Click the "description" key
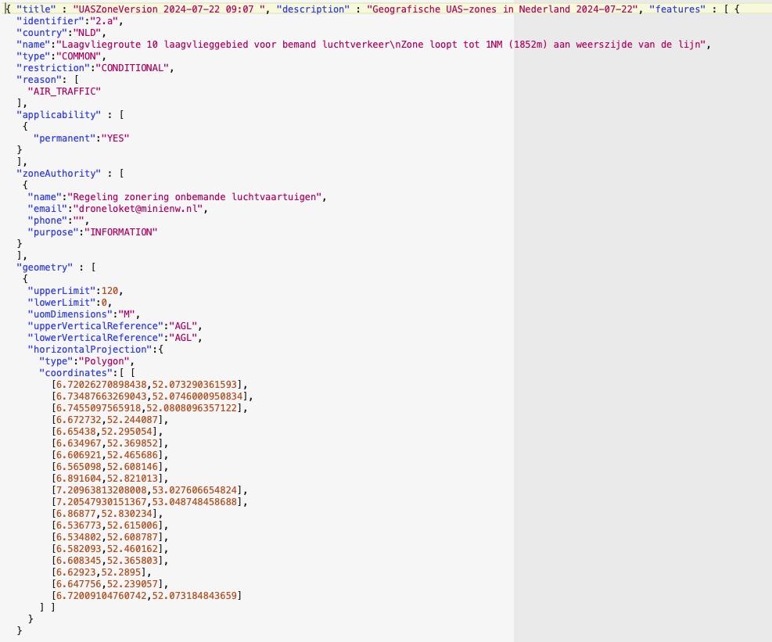Screen dimensions: 772x642 point(313,9)
